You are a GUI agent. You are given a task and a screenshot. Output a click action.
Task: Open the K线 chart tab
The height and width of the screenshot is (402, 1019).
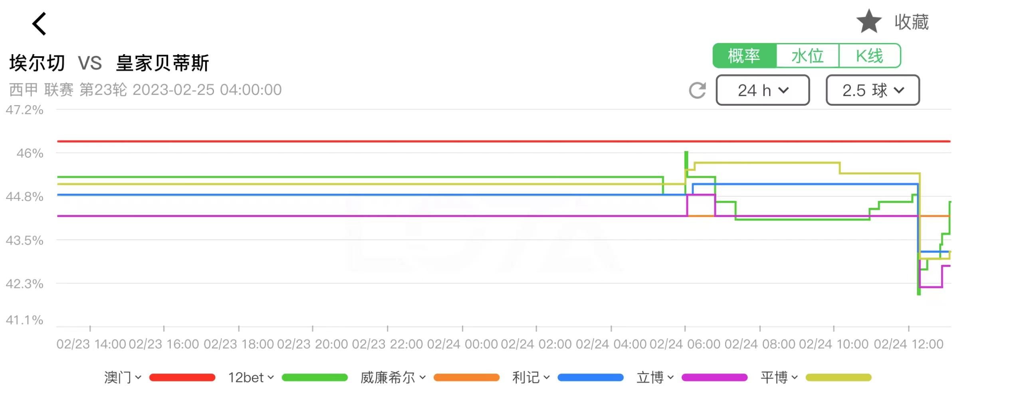coord(870,56)
